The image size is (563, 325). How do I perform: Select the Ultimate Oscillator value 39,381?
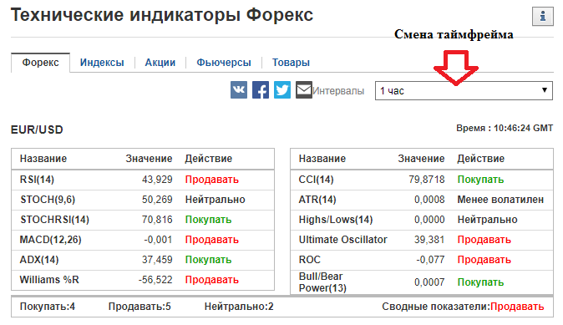click(429, 240)
